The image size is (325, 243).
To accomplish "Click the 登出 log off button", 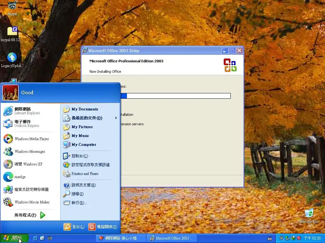I will tap(74, 227).
